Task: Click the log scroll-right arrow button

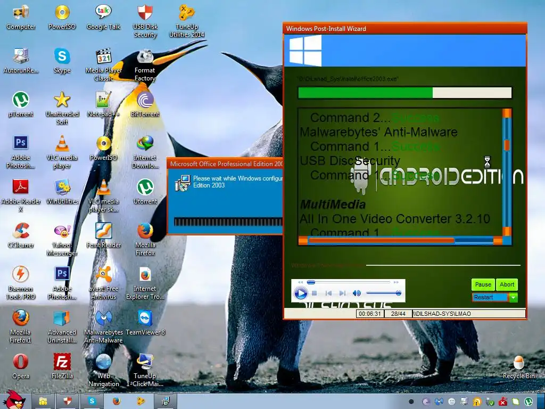Action: (x=498, y=240)
